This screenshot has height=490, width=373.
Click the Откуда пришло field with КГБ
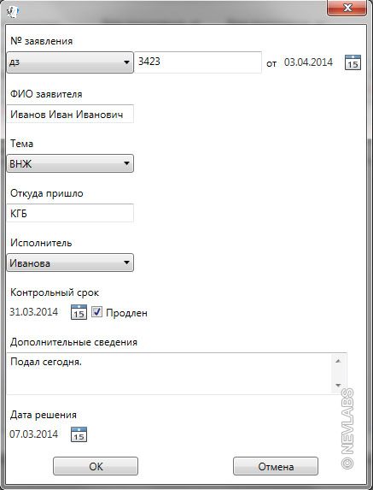(x=70, y=213)
